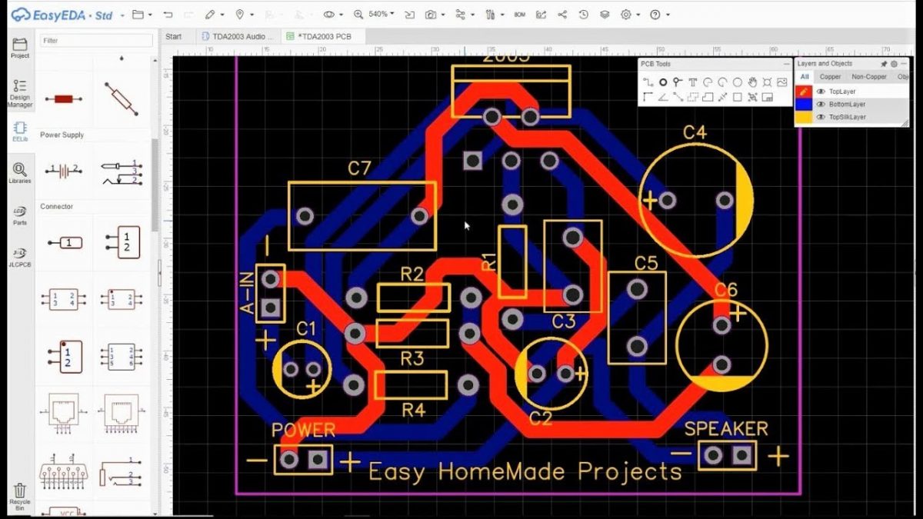Minimize the Layers and Objects panel
Screen dimensions: 923x519
click(x=904, y=64)
